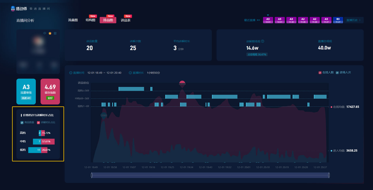Open the grid icon on profile card

pyautogui.click(x=55, y=33)
